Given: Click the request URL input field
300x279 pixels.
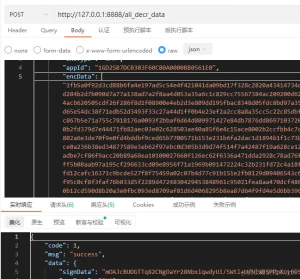Looking at the screenshot, I should tap(177, 14).
